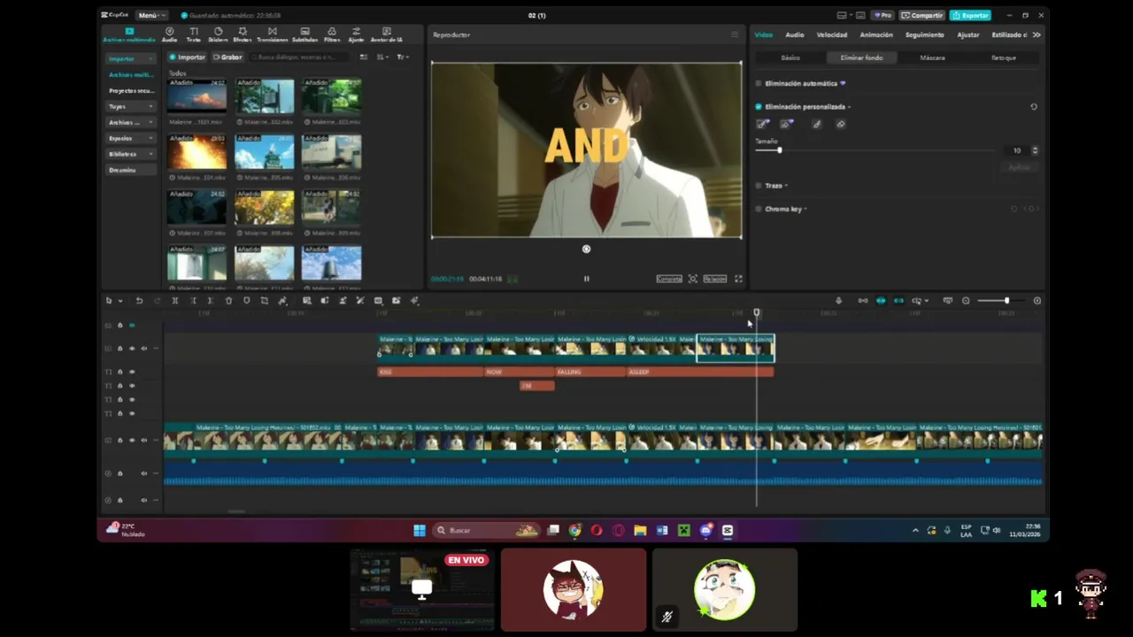Open the Subtítulos tab

point(304,35)
